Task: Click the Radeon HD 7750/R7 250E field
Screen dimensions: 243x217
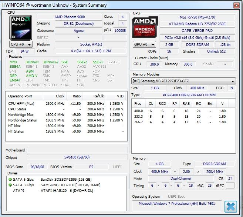Action: coord(197,24)
